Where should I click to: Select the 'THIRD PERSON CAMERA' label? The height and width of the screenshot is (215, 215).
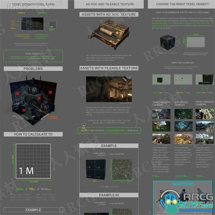tap(161, 104)
